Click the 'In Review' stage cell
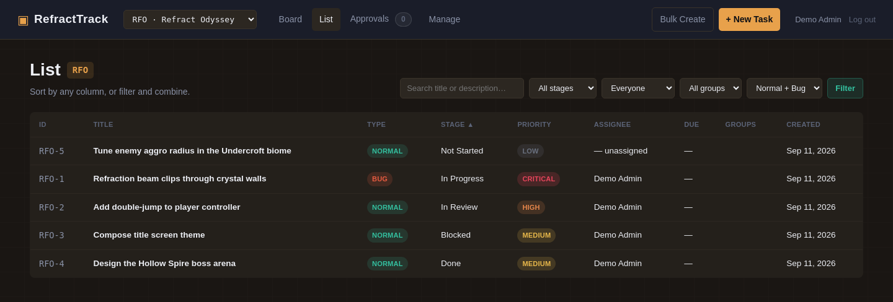893x302 pixels. point(460,207)
